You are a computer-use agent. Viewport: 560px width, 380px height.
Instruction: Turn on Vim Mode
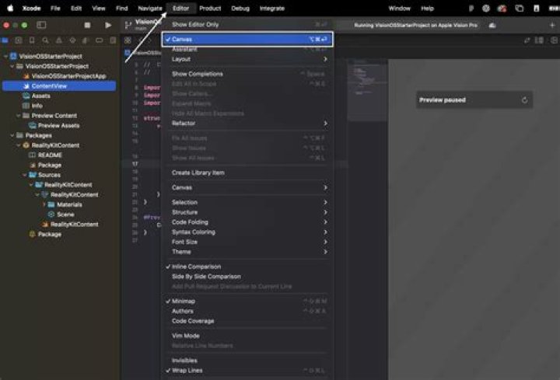[x=247, y=336]
